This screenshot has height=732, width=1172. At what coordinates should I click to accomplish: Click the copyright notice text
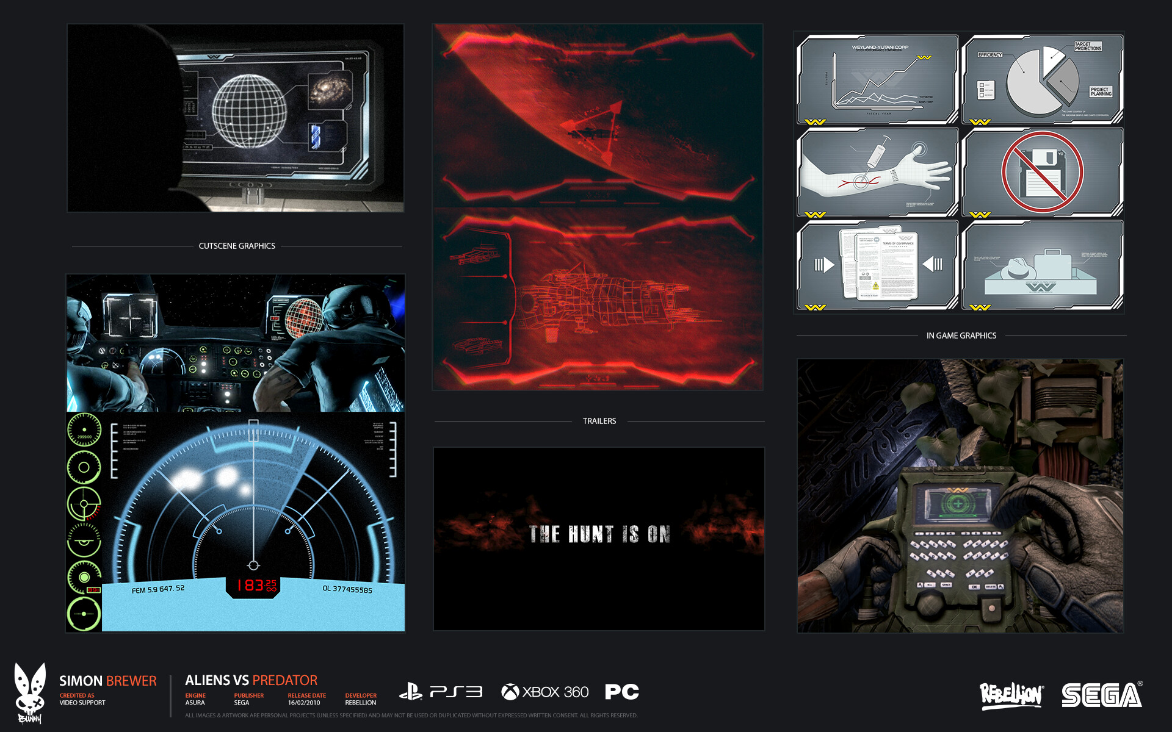click(x=411, y=716)
